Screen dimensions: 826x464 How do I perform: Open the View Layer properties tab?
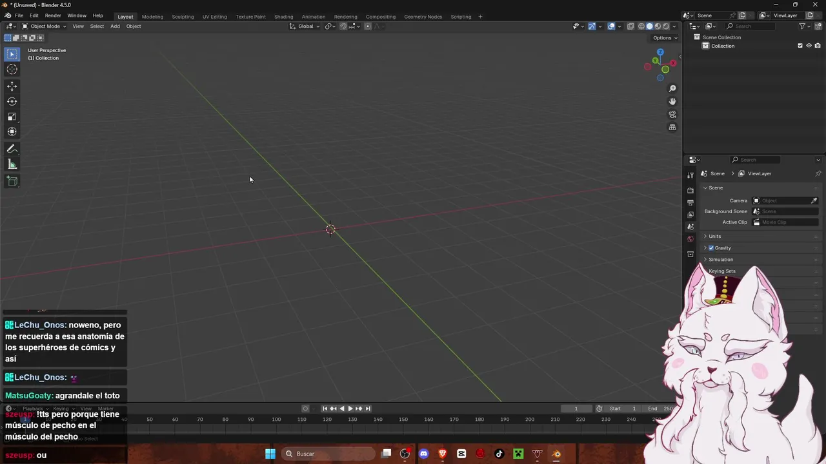tap(690, 215)
